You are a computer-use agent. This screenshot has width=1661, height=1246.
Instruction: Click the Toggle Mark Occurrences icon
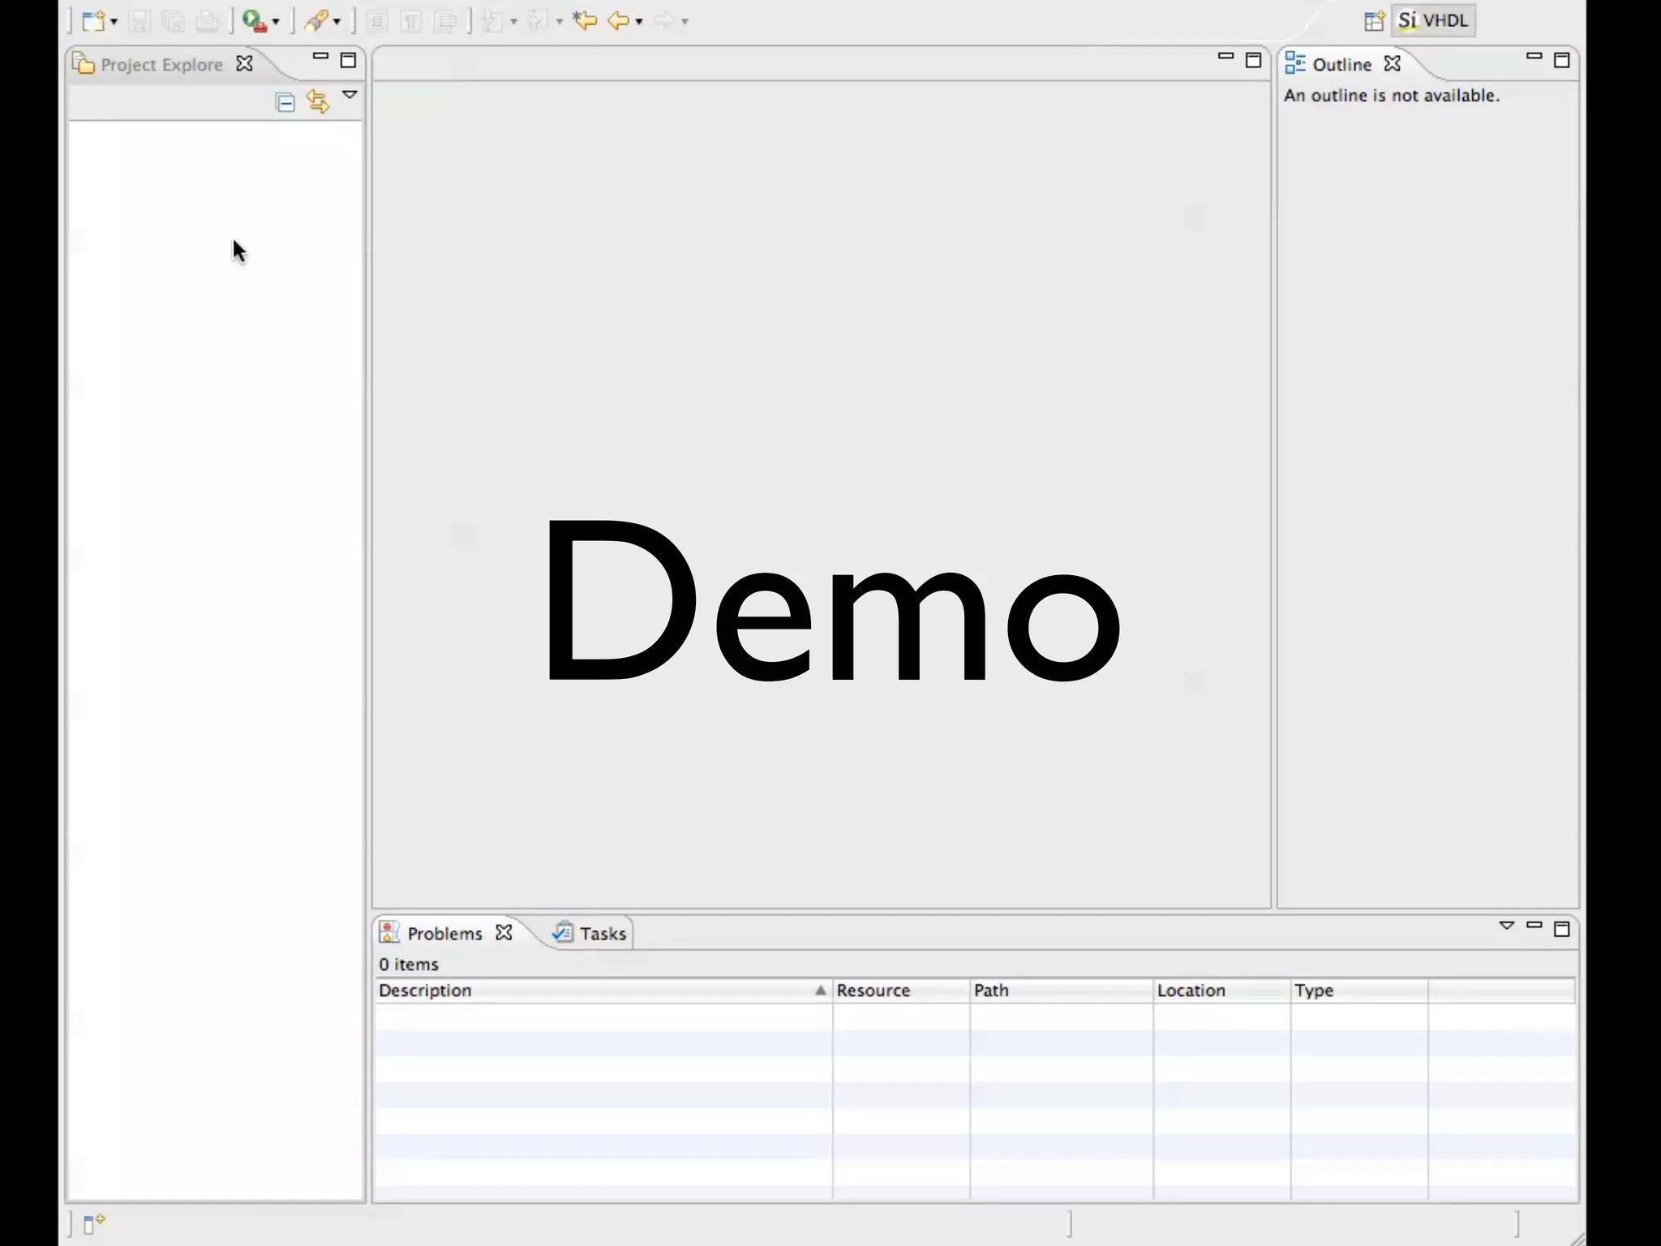point(445,21)
